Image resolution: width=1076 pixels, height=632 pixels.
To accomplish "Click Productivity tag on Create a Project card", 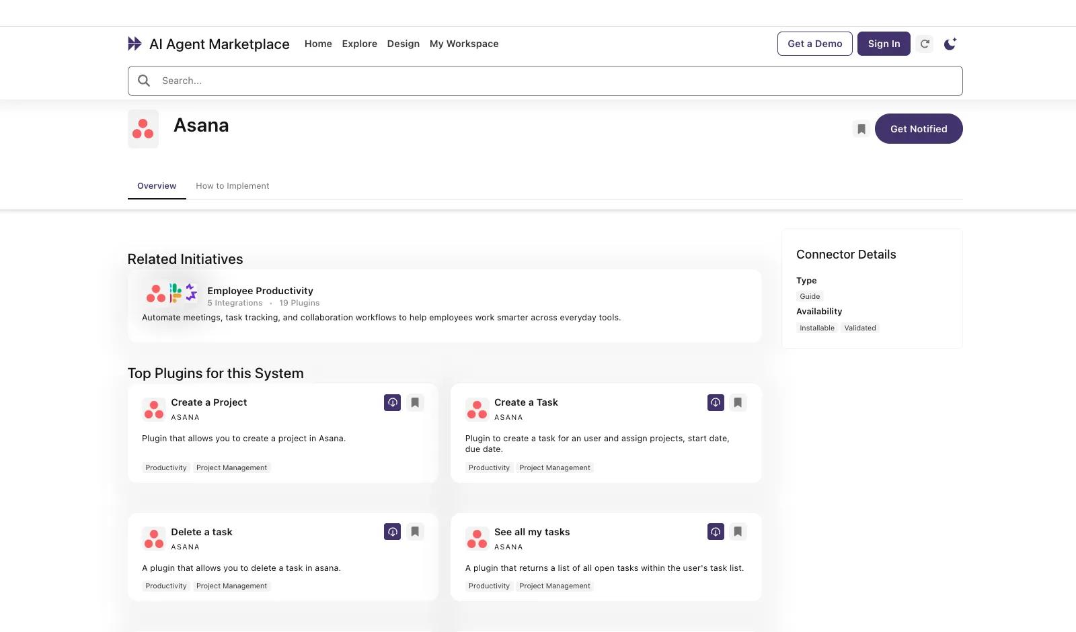I will point(166,467).
